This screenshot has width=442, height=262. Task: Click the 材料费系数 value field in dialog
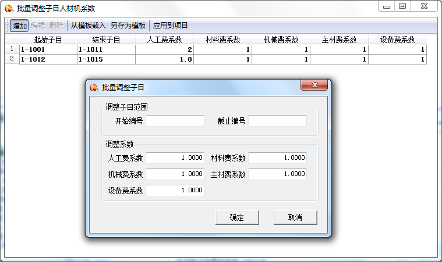[x=277, y=158]
